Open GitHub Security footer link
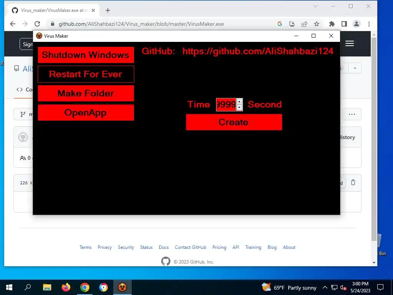Image resolution: width=393 pixels, height=295 pixels. pyautogui.click(x=126, y=247)
